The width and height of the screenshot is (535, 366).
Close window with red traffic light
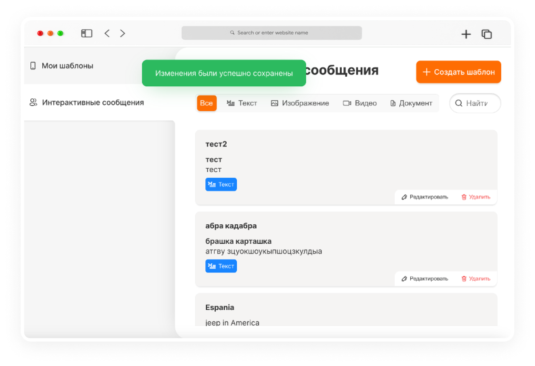tap(40, 33)
